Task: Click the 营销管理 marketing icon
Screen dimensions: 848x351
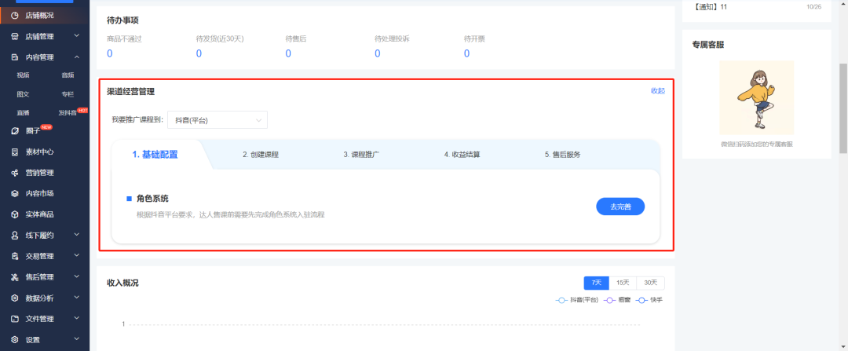Action: [x=15, y=173]
